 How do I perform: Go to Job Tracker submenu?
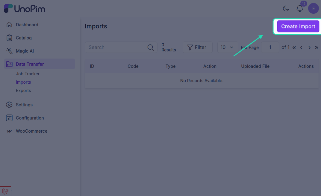[x=28, y=74]
